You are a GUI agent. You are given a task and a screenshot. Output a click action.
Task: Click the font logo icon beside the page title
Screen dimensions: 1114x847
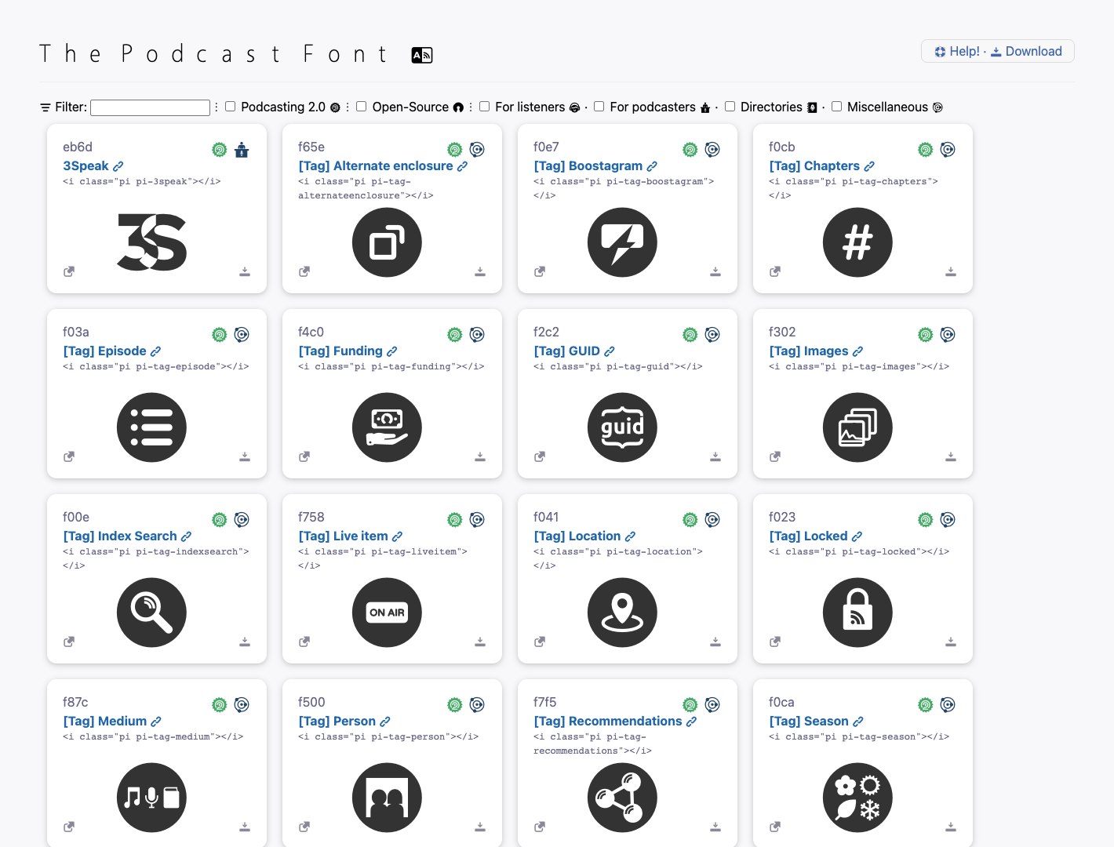pyautogui.click(x=421, y=55)
